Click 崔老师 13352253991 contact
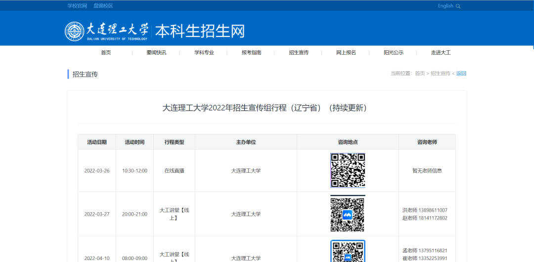Screen dimensions: 534x262 tap(425, 258)
